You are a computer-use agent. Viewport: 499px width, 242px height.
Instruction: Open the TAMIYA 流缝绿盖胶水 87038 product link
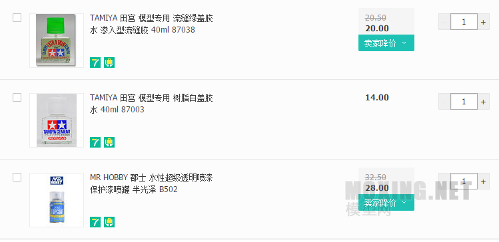151,24
